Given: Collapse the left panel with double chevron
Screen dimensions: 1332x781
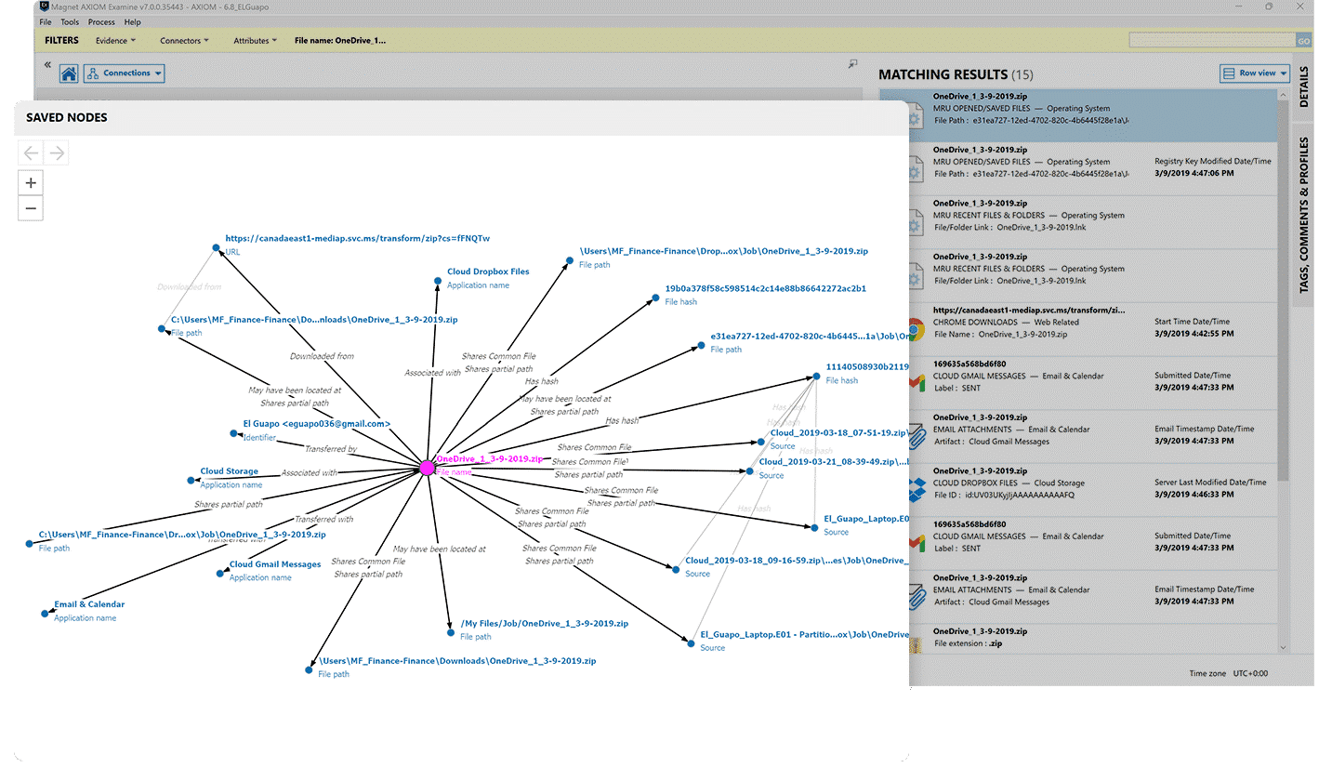Looking at the screenshot, I should pos(47,65).
